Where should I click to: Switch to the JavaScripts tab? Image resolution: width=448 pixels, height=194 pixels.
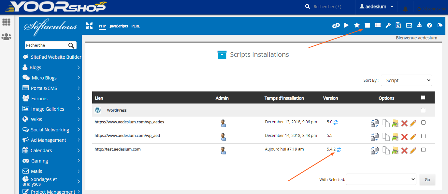(x=119, y=26)
